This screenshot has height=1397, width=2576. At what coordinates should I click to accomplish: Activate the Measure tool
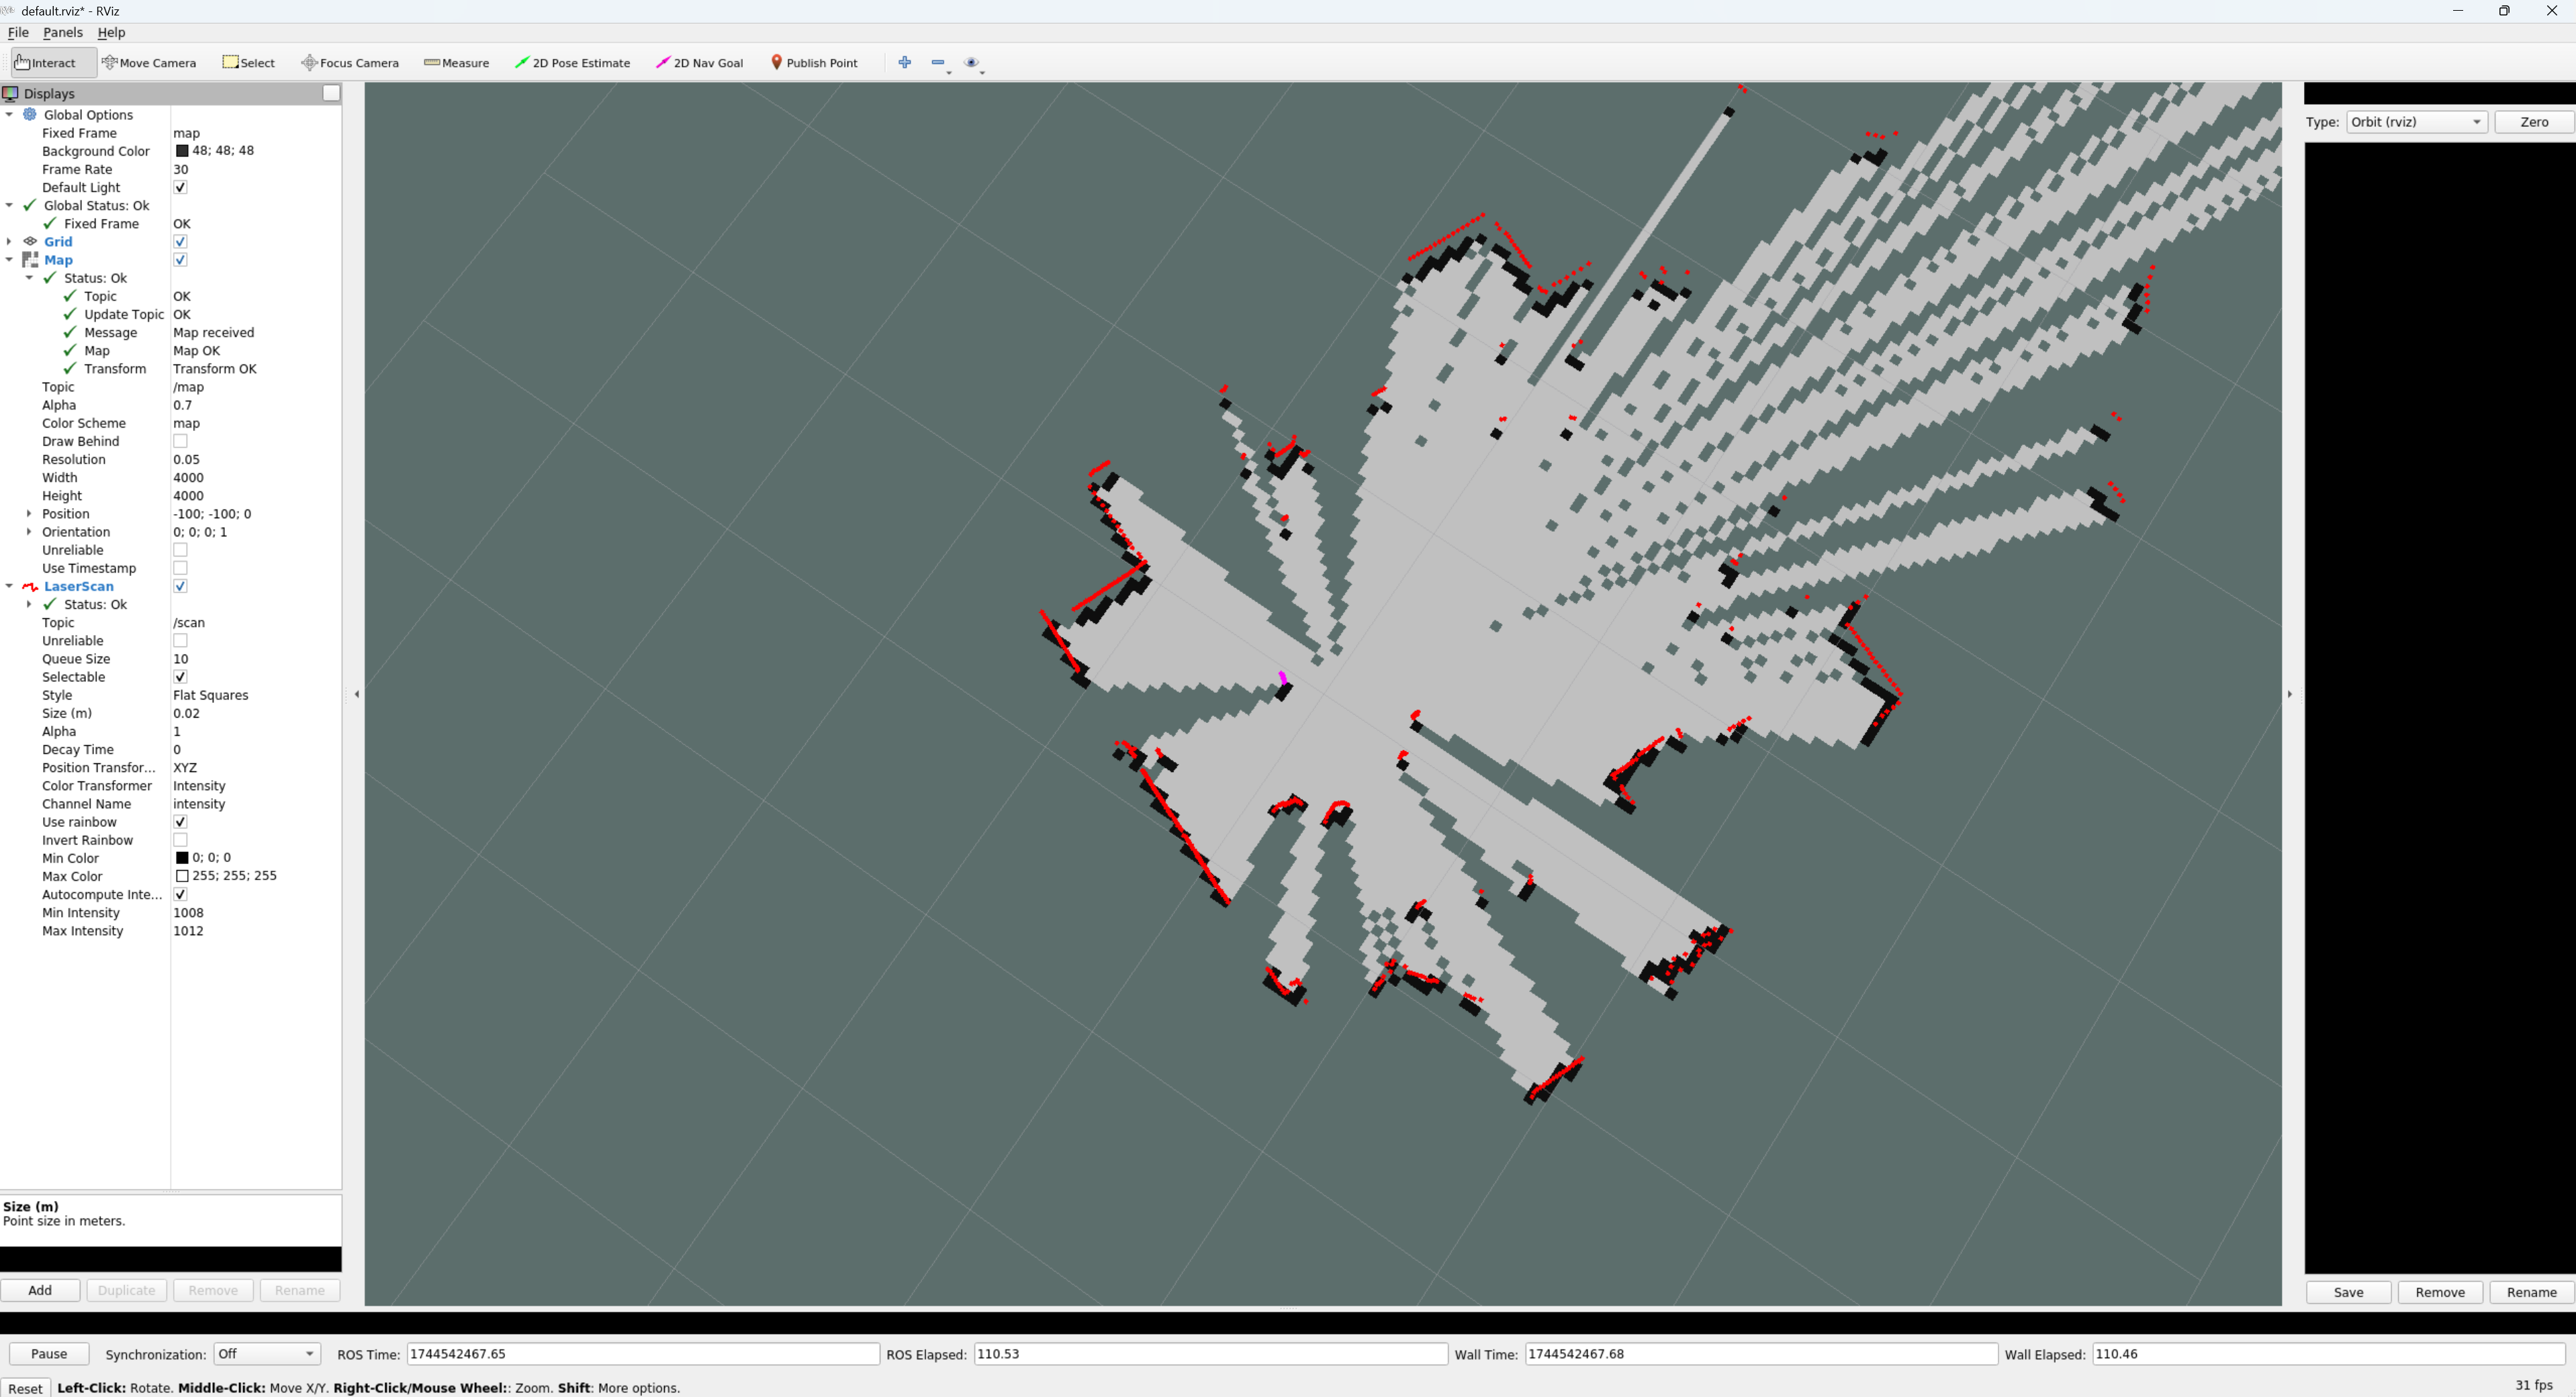[456, 62]
